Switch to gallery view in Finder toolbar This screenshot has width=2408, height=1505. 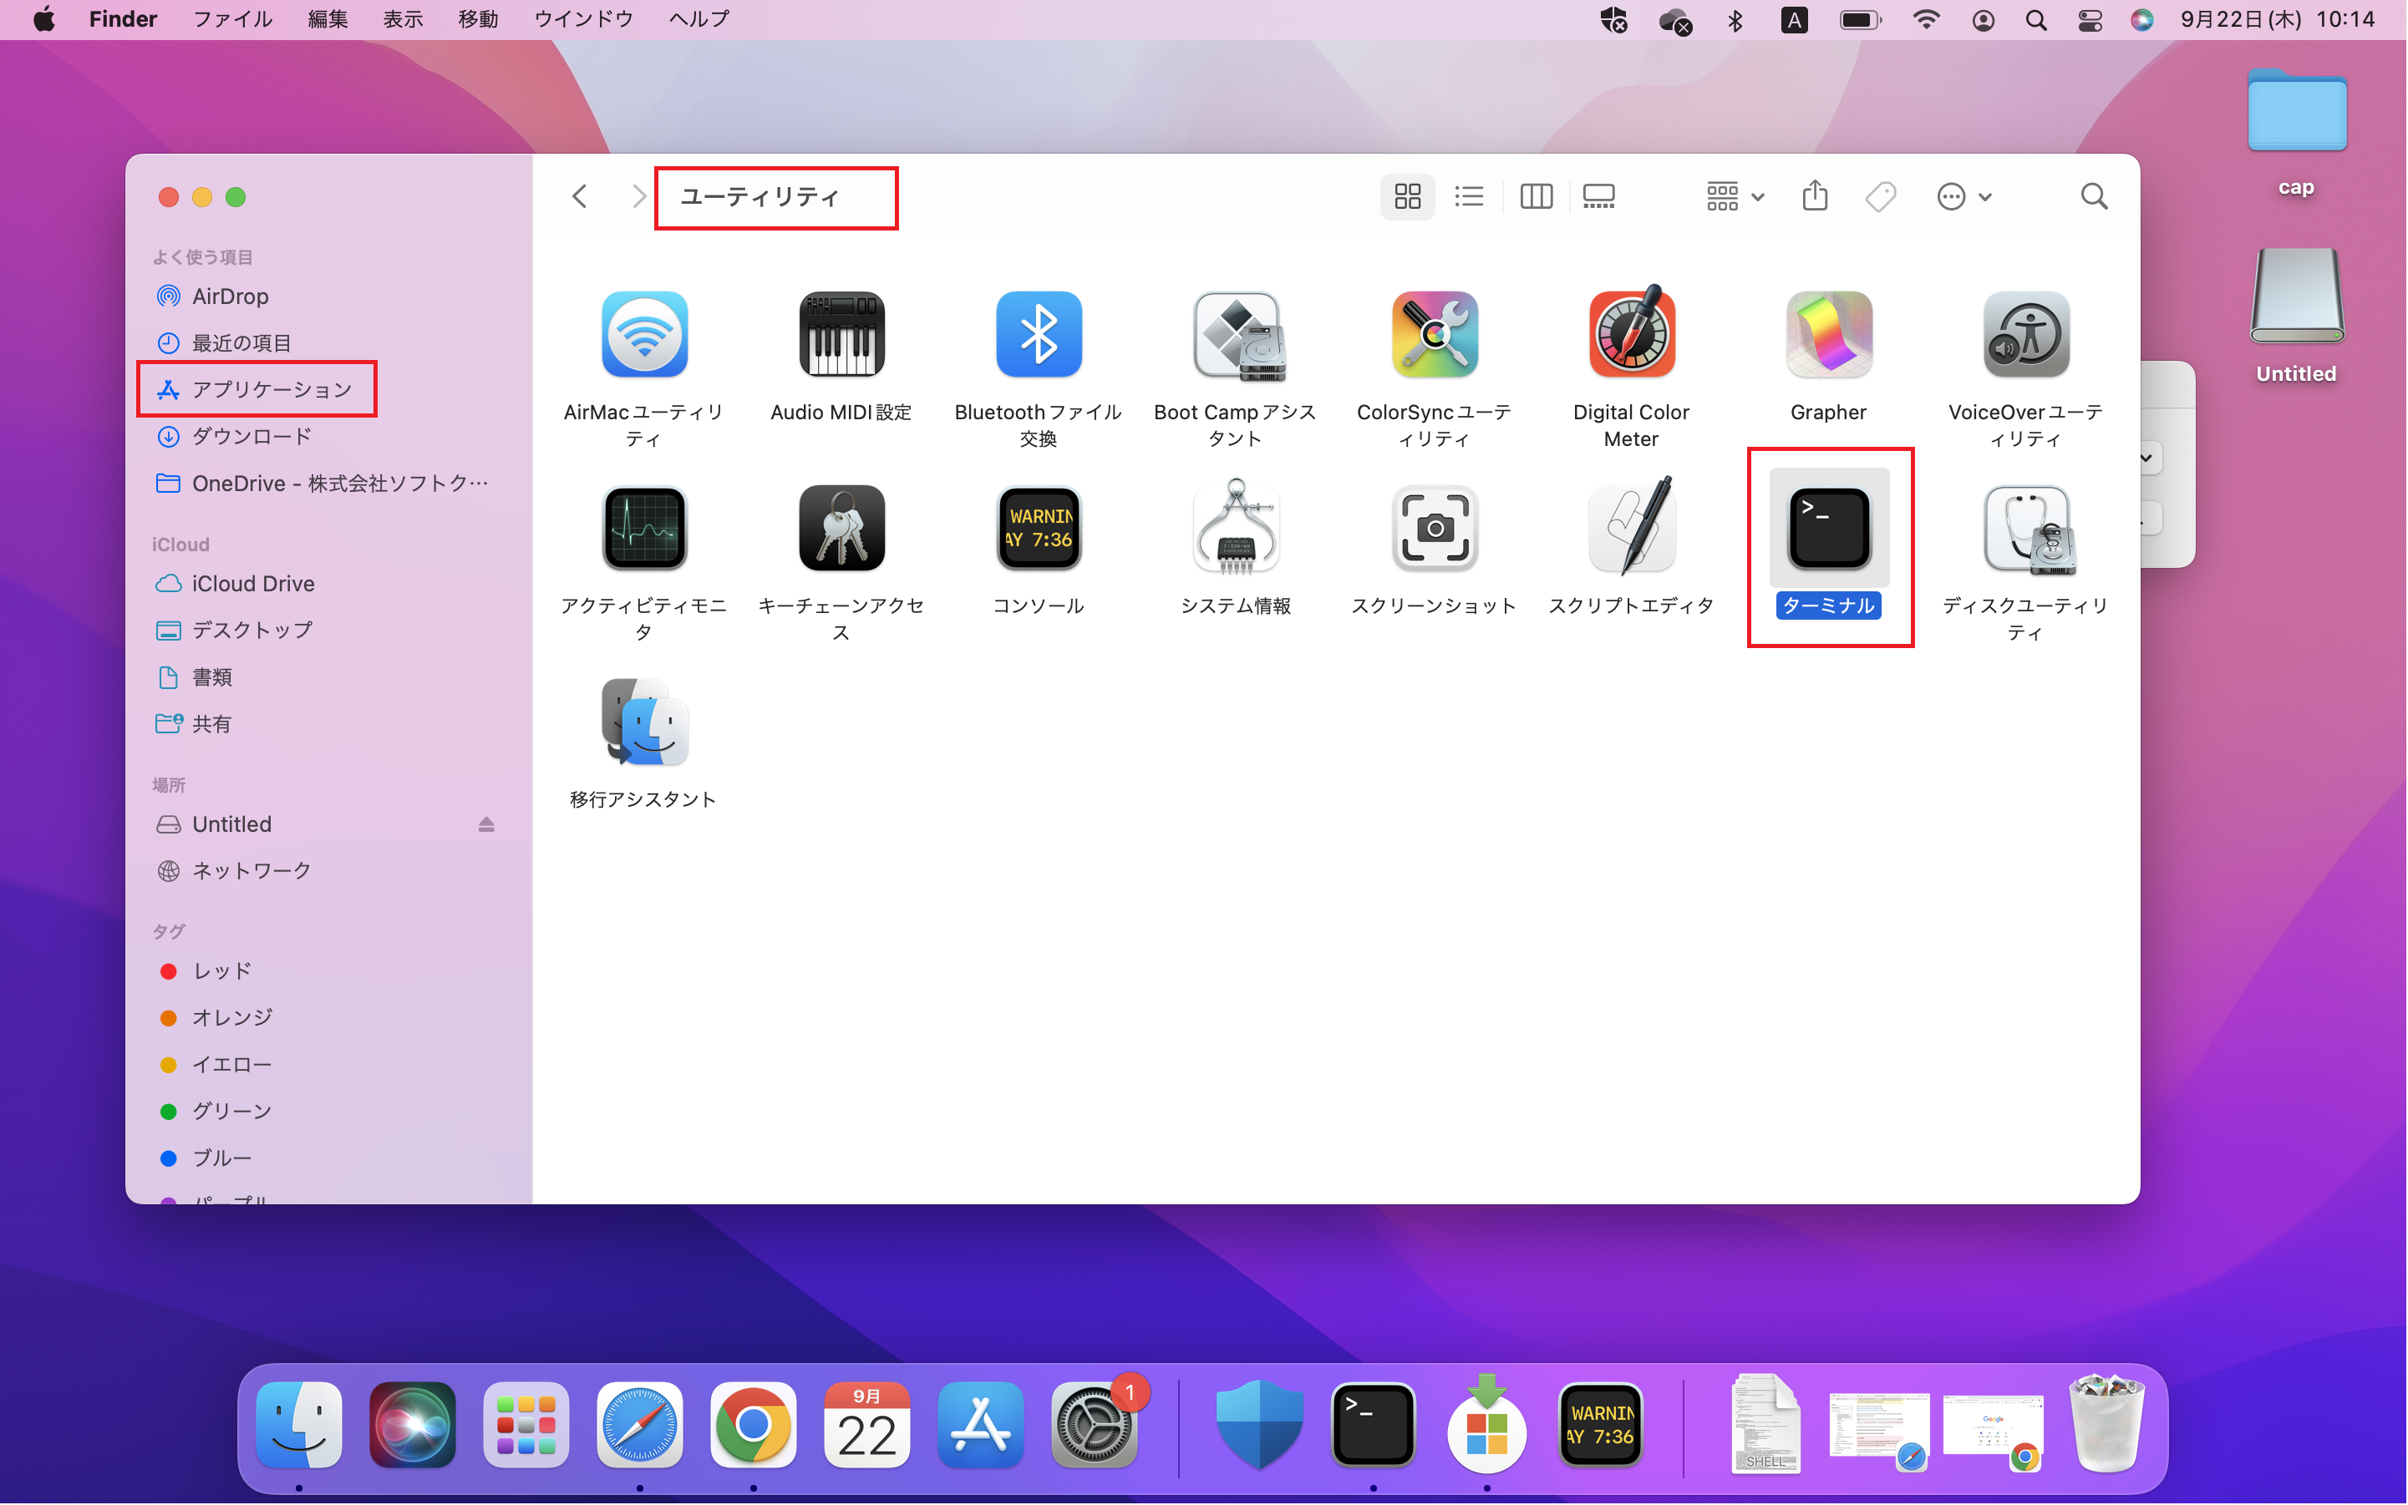coord(1598,196)
